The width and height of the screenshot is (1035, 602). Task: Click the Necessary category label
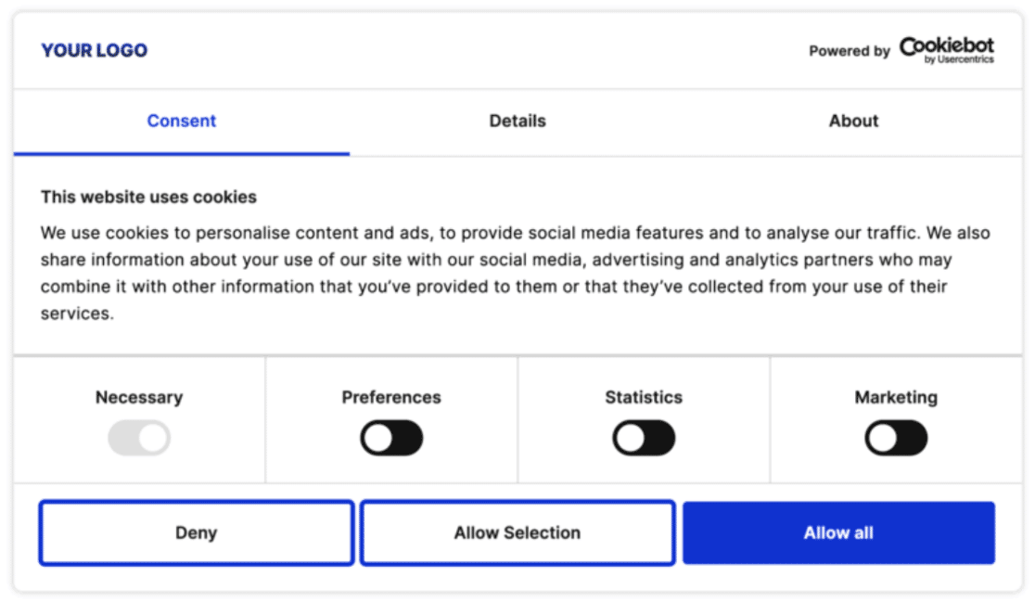click(x=139, y=397)
